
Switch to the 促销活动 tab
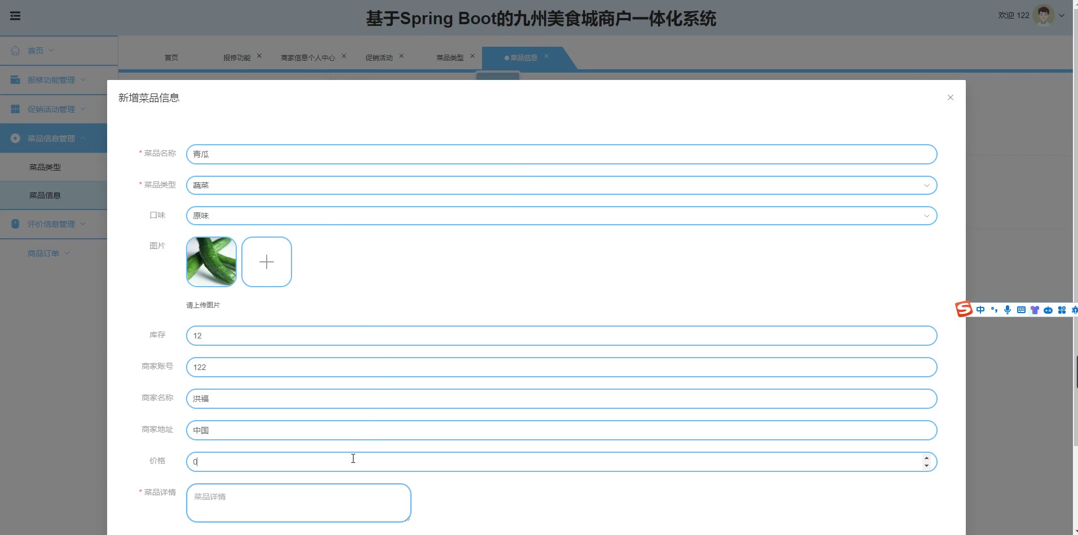(x=379, y=57)
